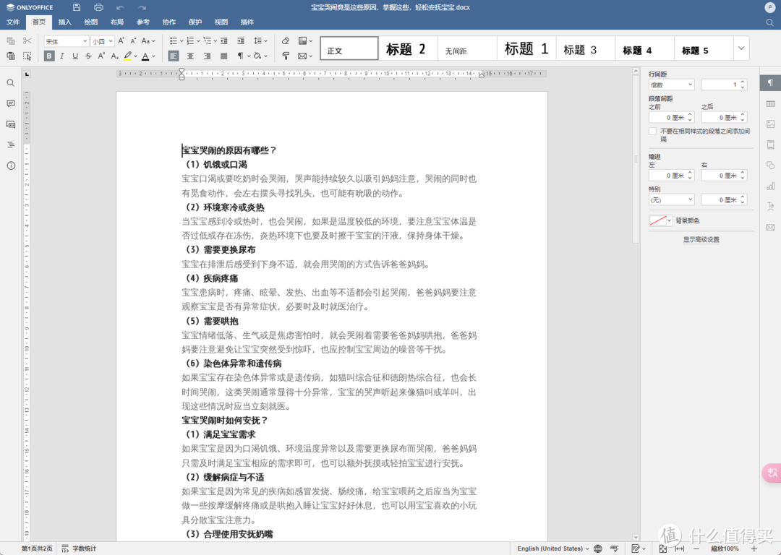The width and height of the screenshot is (781, 555).
Task: Apply italic formatting from the toolbar
Action: point(61,56)
